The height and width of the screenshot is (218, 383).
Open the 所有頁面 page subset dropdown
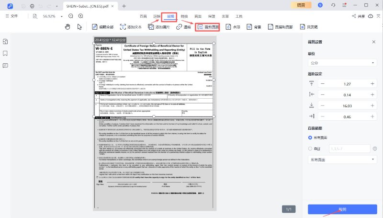[x=342, y=160]
